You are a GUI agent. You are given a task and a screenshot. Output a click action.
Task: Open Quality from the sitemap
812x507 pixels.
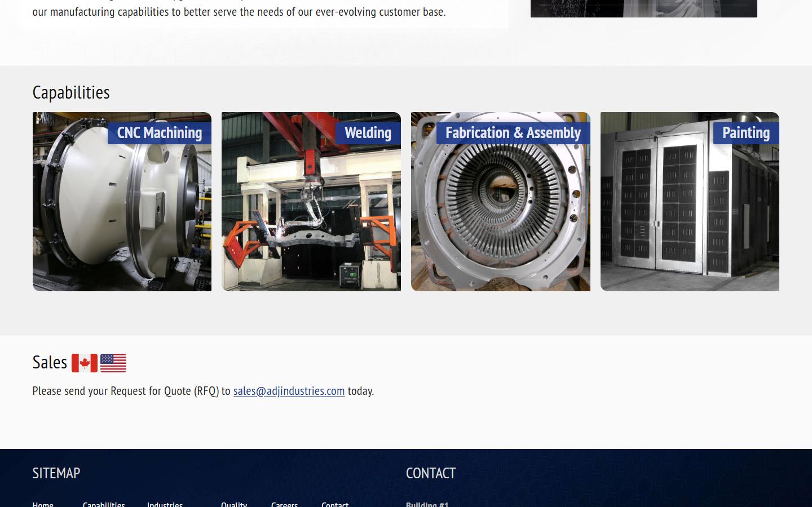[x=234, y=504]
